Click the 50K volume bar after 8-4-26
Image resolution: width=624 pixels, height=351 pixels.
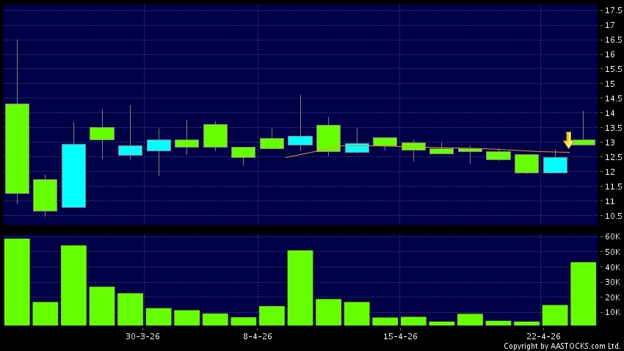[x=300, y=288]
